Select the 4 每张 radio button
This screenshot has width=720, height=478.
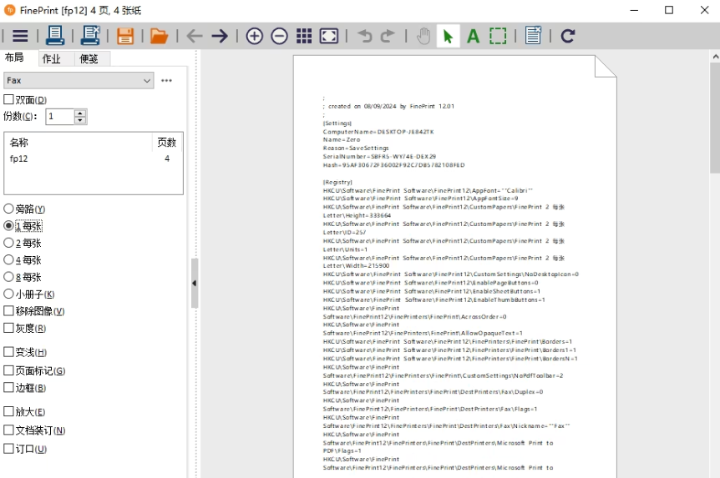(8, 259)
